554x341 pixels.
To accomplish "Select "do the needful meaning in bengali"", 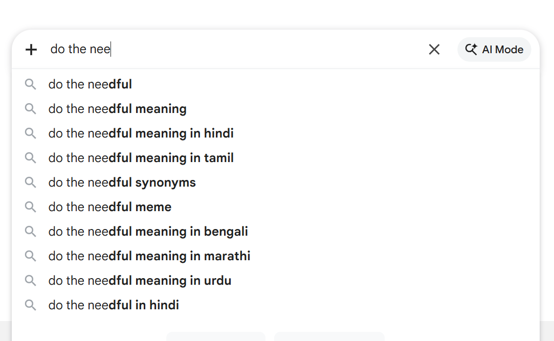I will [148, 232].
